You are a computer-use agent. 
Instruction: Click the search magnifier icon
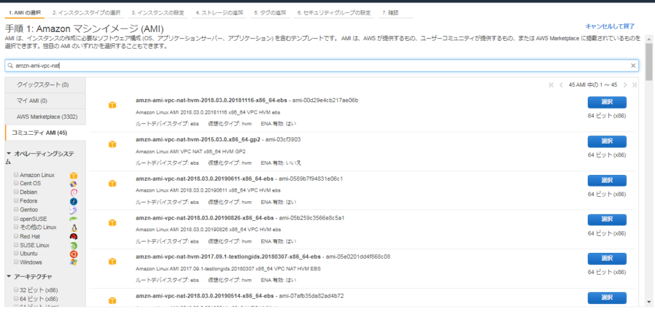[11, 66]
